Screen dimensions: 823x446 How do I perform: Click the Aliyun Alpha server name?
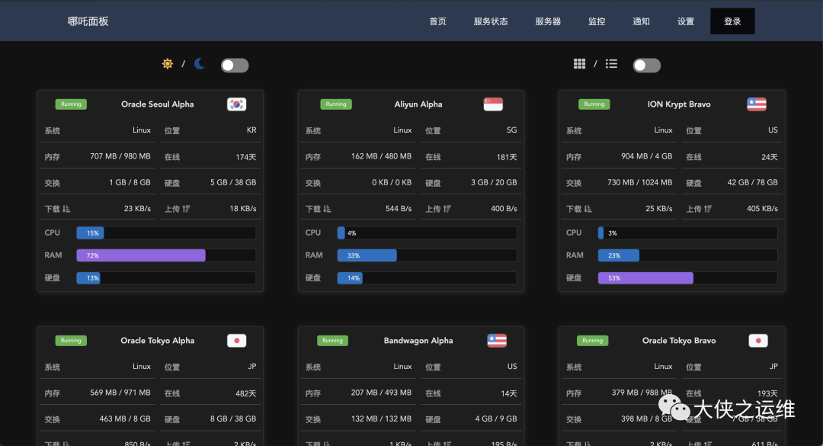pyautogui.click(x=418, y=104)
